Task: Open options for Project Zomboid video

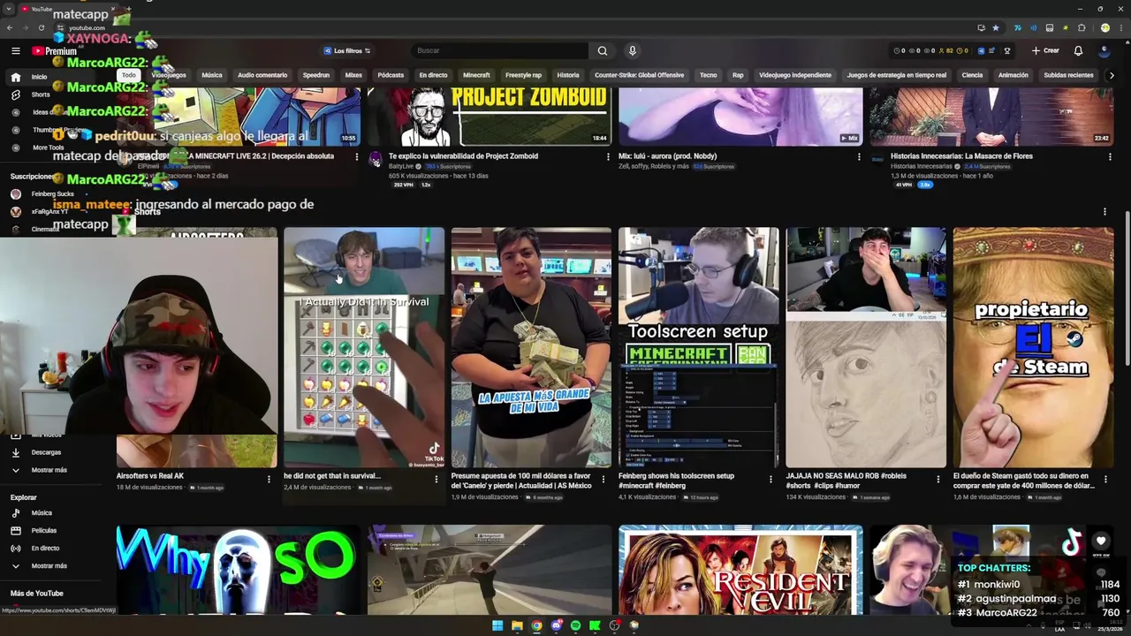Action: click(608, 156)
